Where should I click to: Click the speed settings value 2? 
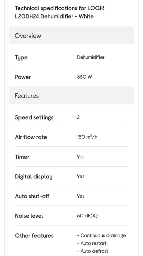(78, 117)
